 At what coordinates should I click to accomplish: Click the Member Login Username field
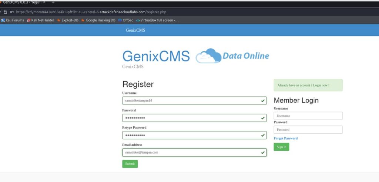tap(308, 116)
